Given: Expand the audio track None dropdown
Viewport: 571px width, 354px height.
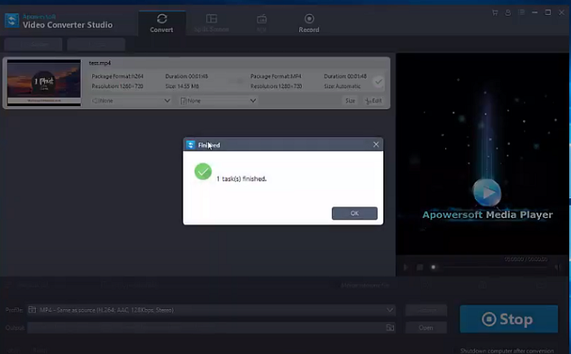Looking at the screenshot, I should (x=131, y=100).
